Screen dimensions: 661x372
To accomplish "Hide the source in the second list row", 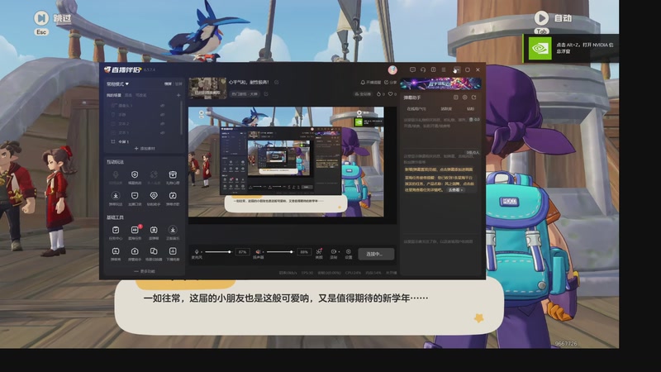I will point(162,114).
